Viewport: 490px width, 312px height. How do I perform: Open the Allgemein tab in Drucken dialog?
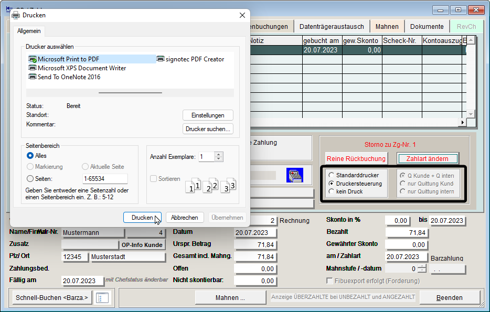point(29,31)
